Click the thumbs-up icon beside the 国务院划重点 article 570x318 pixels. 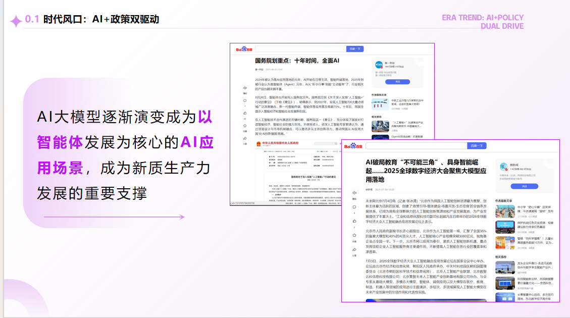point(245,113)
